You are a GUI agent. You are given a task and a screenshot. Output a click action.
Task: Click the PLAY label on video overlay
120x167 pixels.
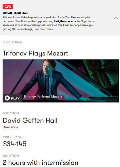tap(15, 99)
